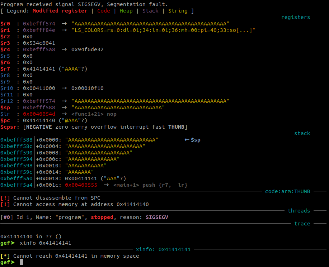This screenshot has width=329, height=267.
Task: Click the gef prompt input cursor
Action: point(21,262)
